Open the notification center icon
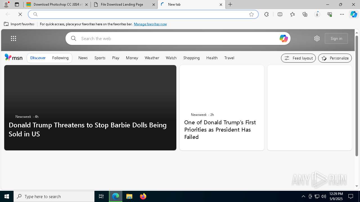Viewport: 360px width, 202px height. [x=351, y=196]
